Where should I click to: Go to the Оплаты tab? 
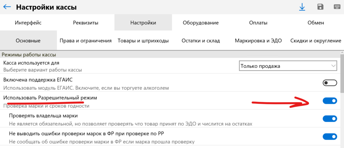258,23
